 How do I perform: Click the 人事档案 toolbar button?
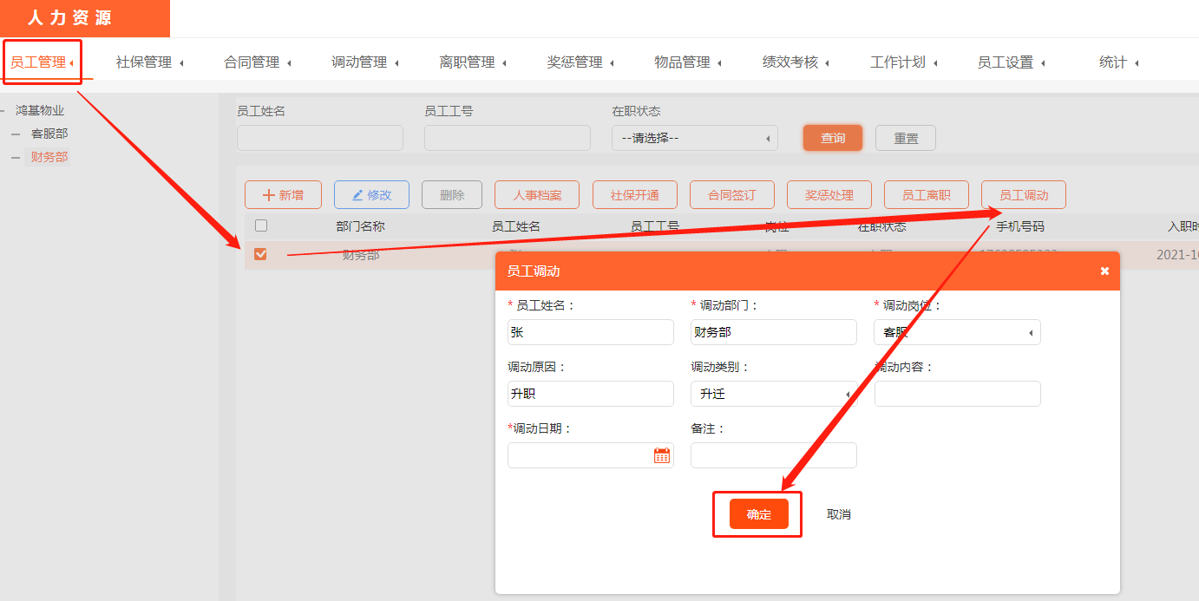[x=537, y=195]
